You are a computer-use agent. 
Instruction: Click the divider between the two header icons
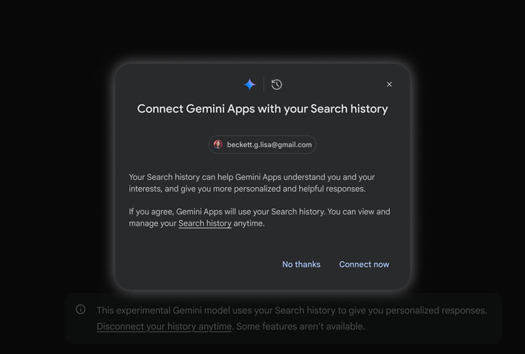coord(264,85)
